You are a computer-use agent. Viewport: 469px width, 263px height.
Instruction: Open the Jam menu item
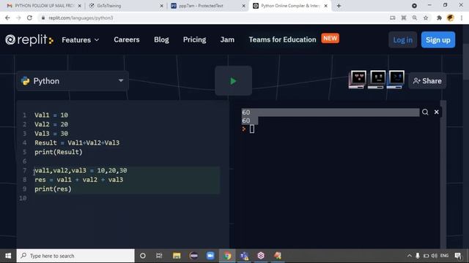coord(227,39)
